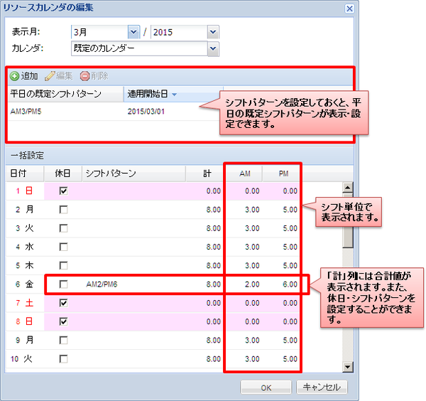426x401 pixels.
Task: Click the green 追加 (add) icon
Action: tap(14, 76)
